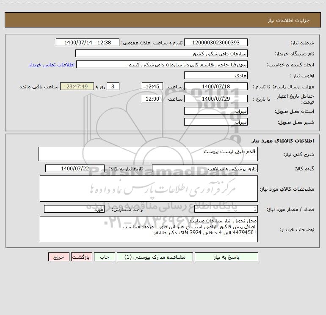Click the remaining days field showing 3
The width and height of the screenshot is (326, 315).
pyautogui.click(x=113, y=86)
